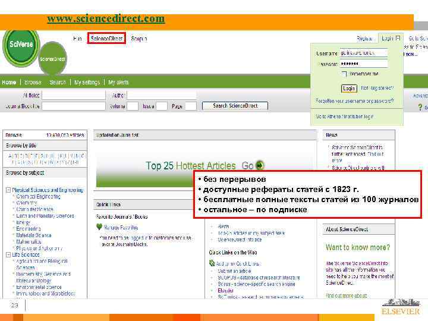Click Go to Athens / Institution login

tap(344, 117)
